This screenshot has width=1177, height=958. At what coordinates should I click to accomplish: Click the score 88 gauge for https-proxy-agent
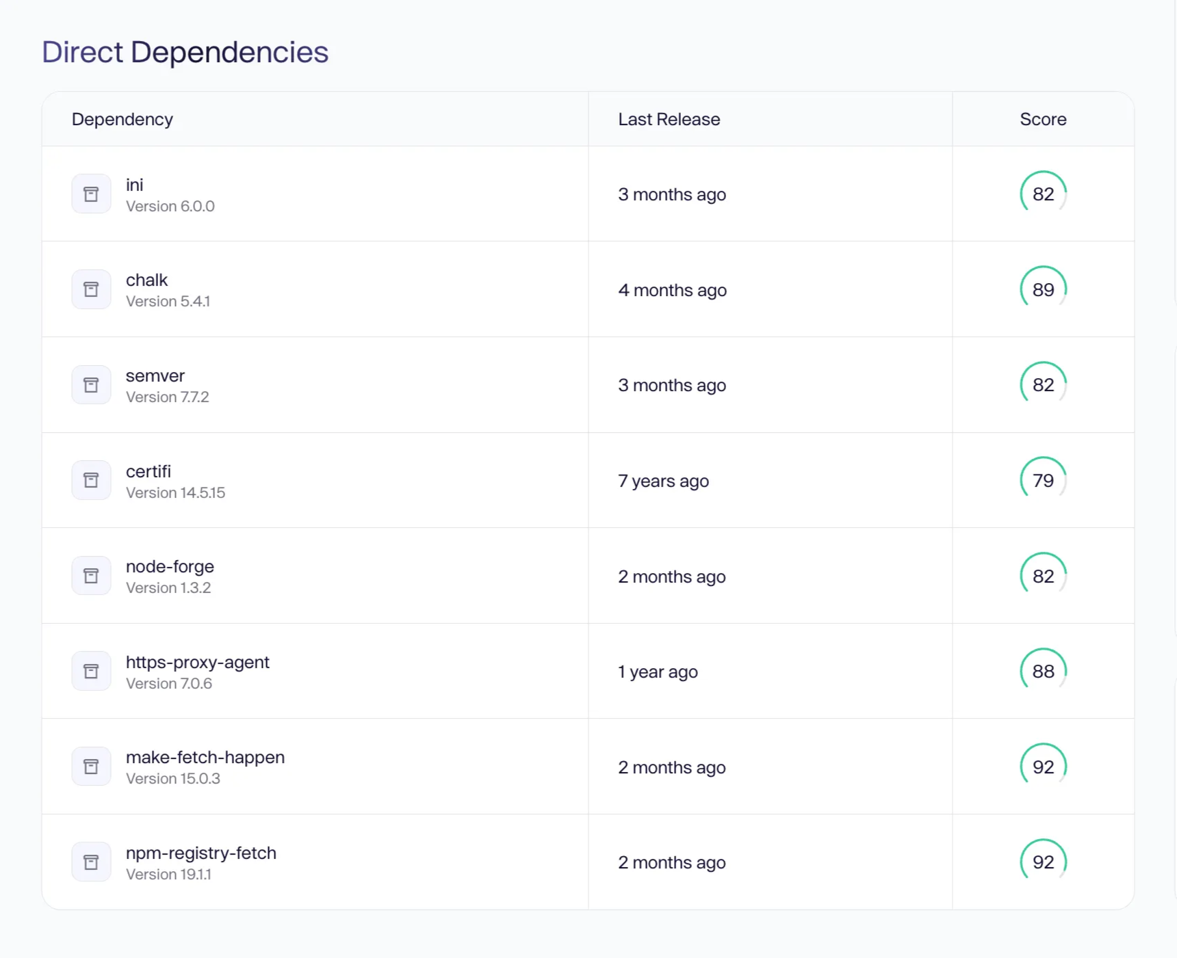1043,671
